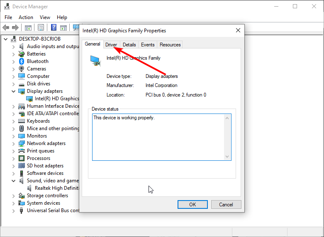Click the show/hide action pane toolbar icon
The image size is (324, 237).
[63, 27]
